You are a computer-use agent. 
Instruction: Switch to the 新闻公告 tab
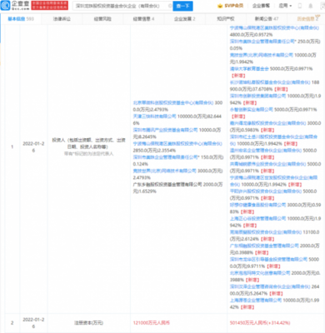coord(267,19)
